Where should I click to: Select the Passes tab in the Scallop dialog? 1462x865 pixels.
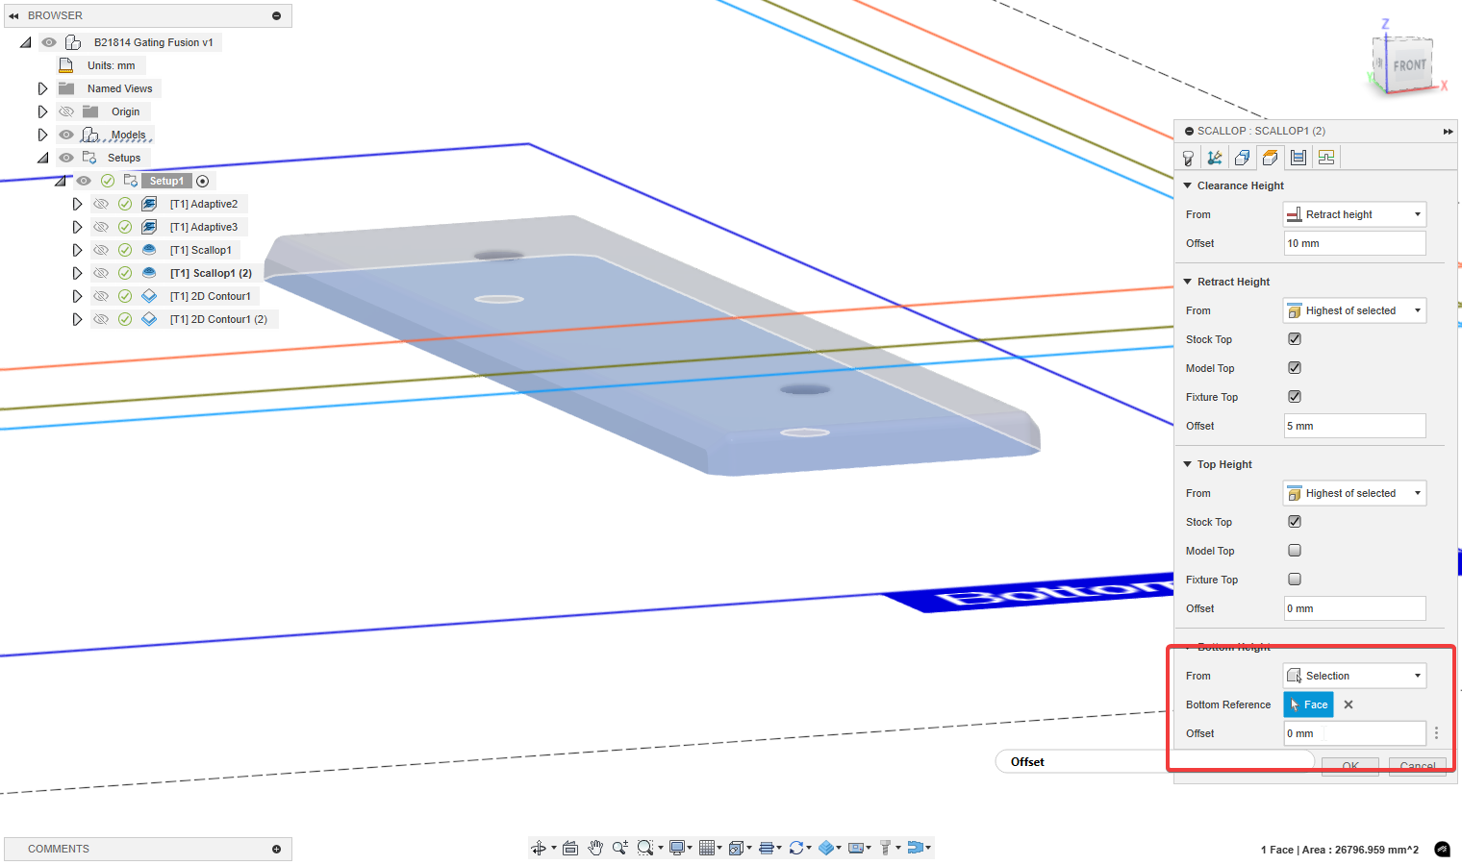[x=1298, y=157]
